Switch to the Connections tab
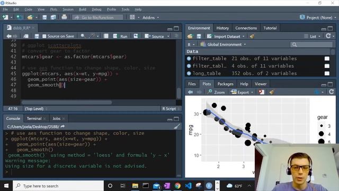339x191 pixels. tap(246, 28)
